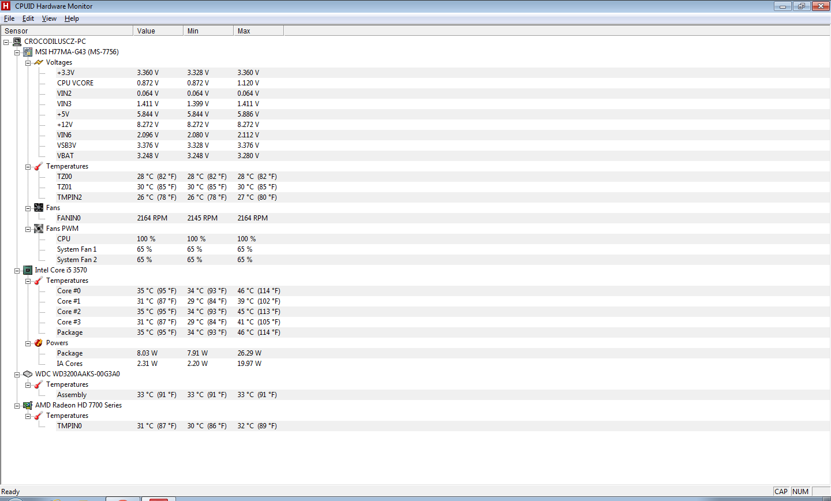Open the Help menu
Screen dimensions: 831x501
(x=72, y=18)
